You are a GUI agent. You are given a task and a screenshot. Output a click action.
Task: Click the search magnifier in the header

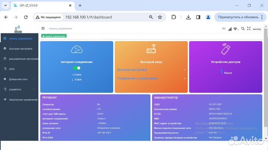pos(243,29)
